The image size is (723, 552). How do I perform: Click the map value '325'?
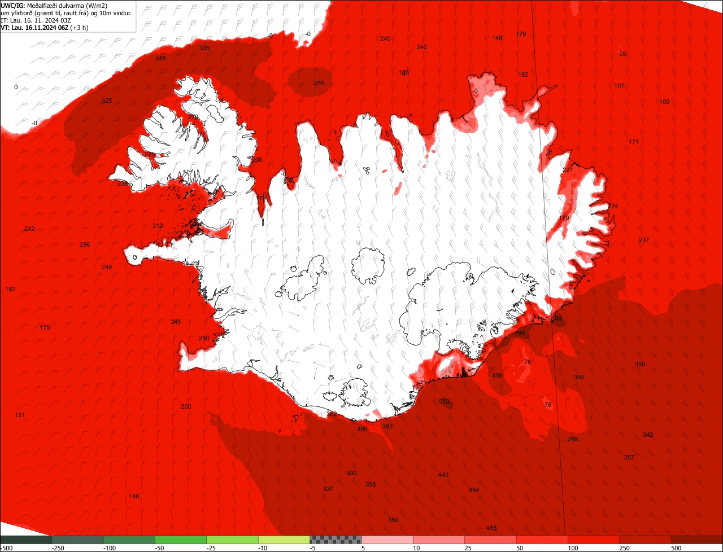tap(107, 100)
